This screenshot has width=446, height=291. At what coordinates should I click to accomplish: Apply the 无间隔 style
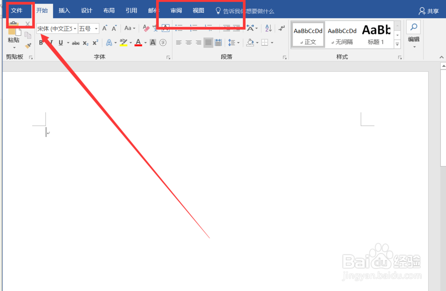click(x=342, y=35)
